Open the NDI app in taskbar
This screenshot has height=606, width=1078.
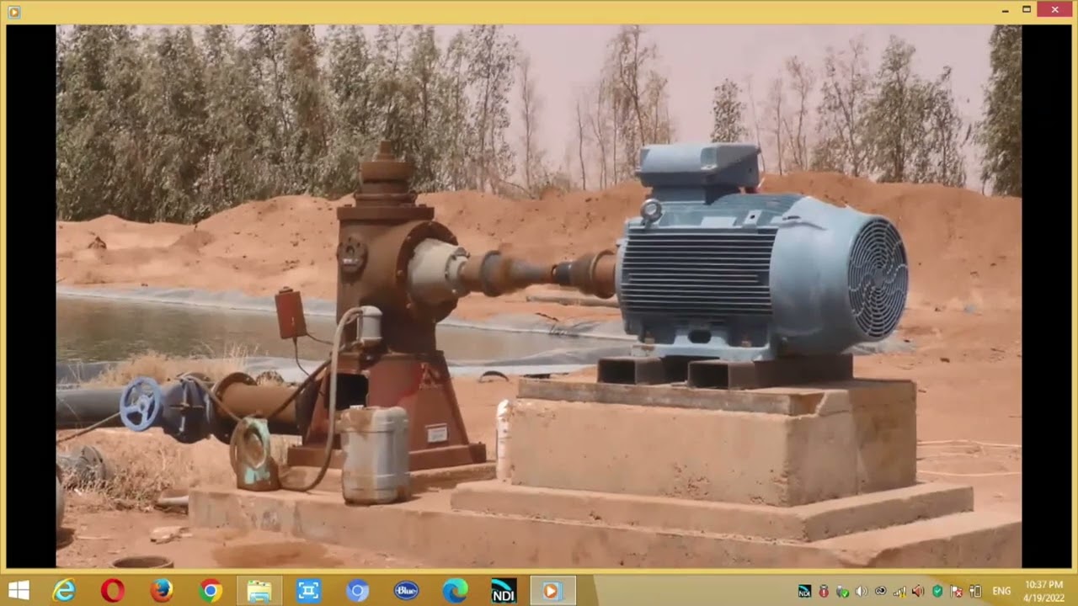coord(504,591)
